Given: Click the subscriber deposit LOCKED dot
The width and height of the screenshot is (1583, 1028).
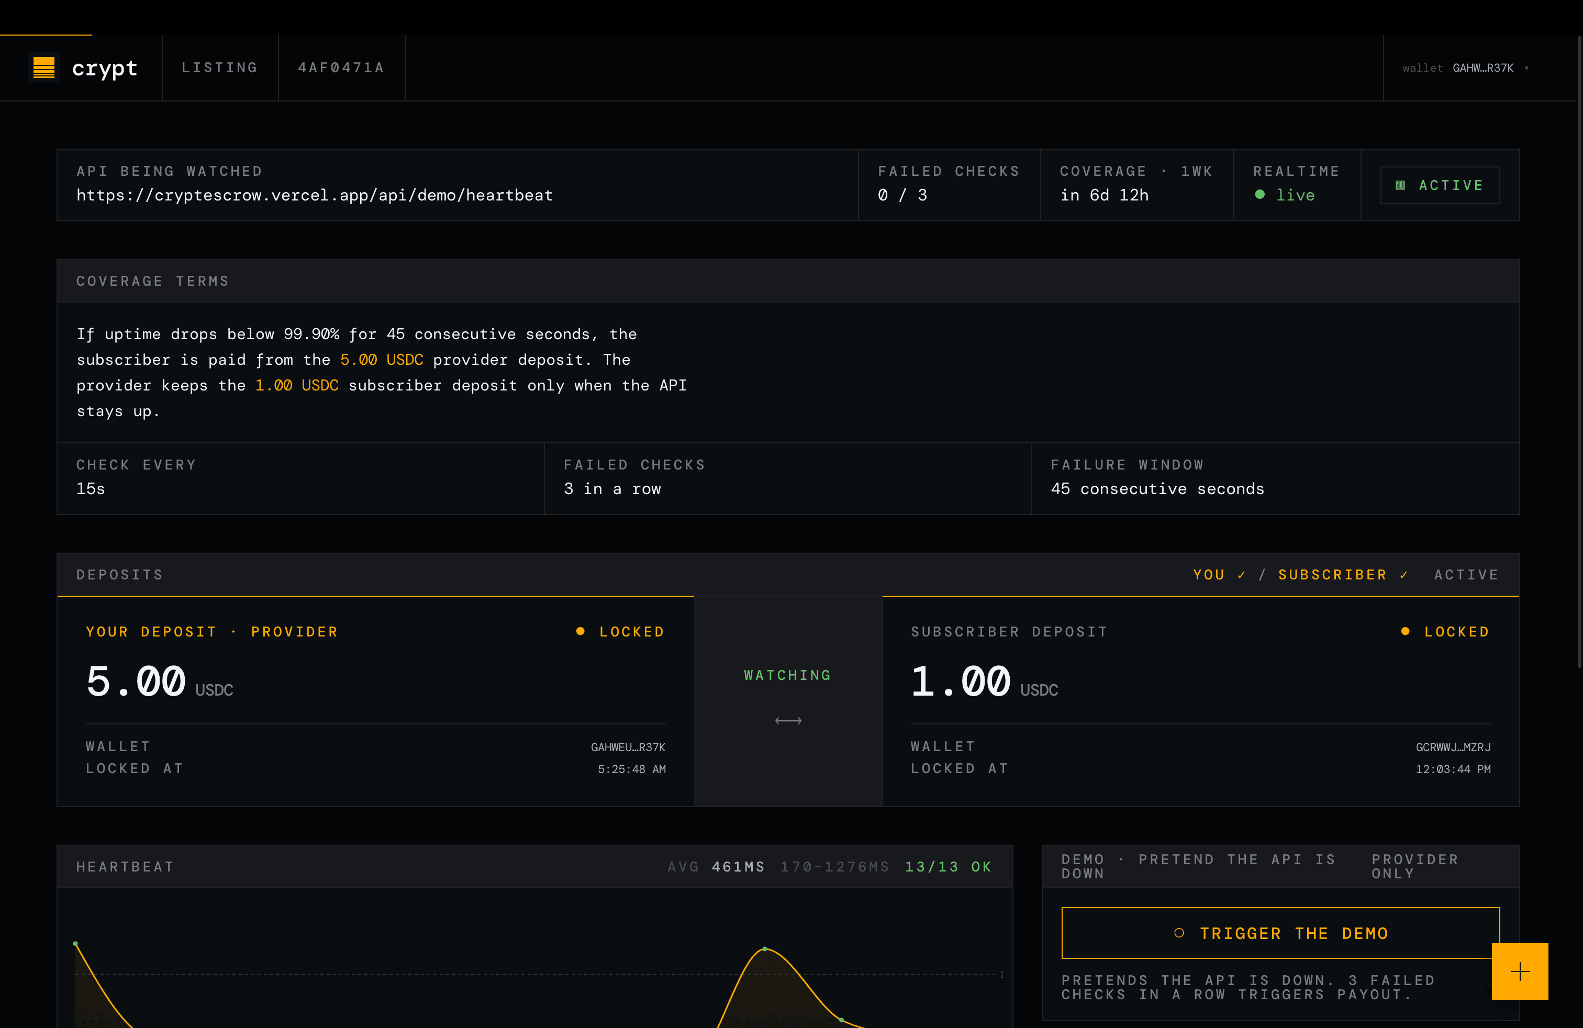Looking at the screenshot, I should pyautogui.click(x=1404, y=631).
